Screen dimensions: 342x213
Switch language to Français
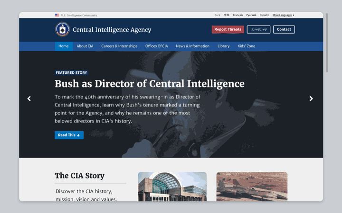pyautogui.click(x=238, y=15)
